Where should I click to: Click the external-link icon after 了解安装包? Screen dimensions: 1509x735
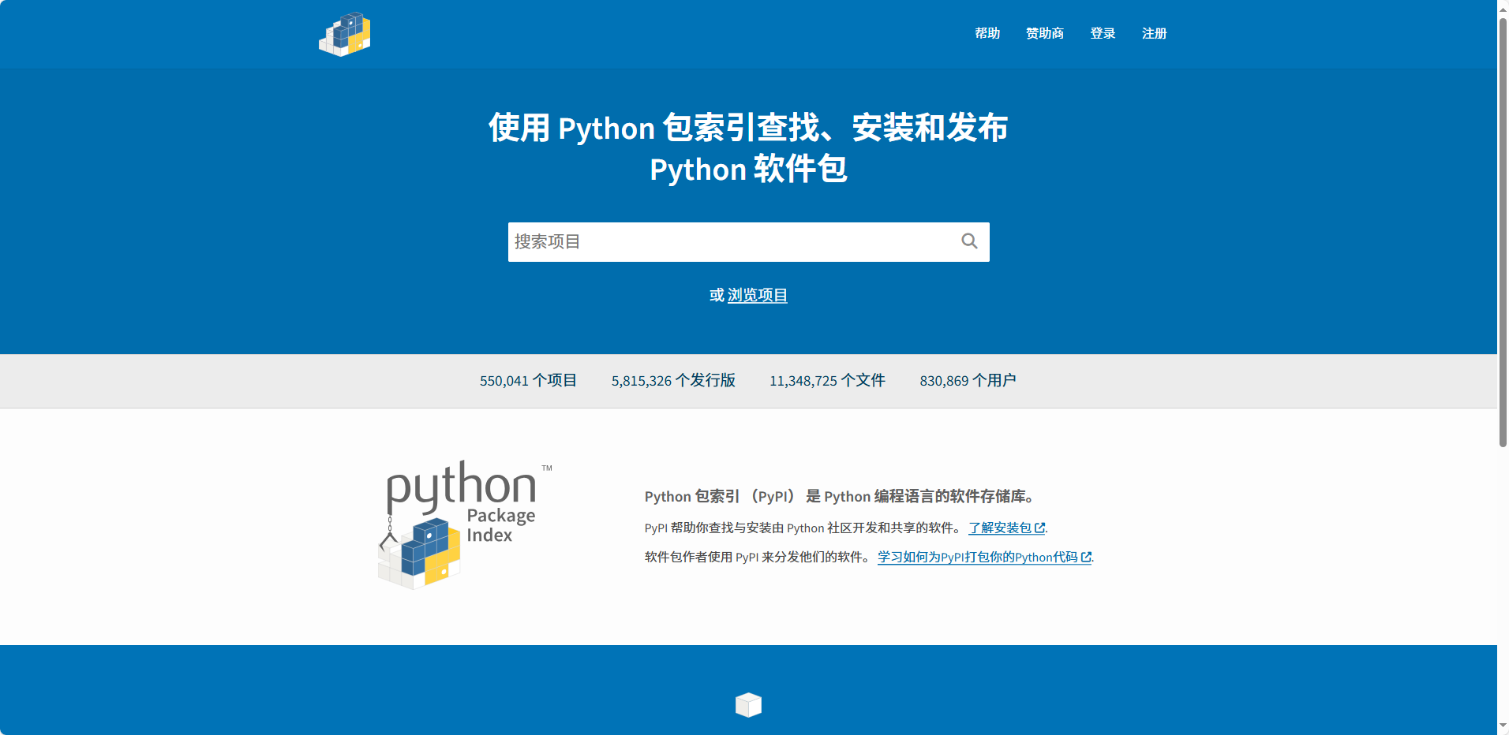[x=1039, y=528]
